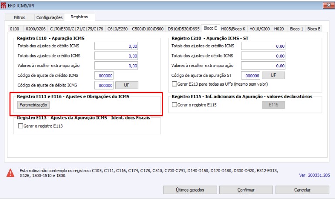Close the EFD ICMS/IPI window
Image resolution: width=335 pixels, height=199 pixels.
pos(328,5)
